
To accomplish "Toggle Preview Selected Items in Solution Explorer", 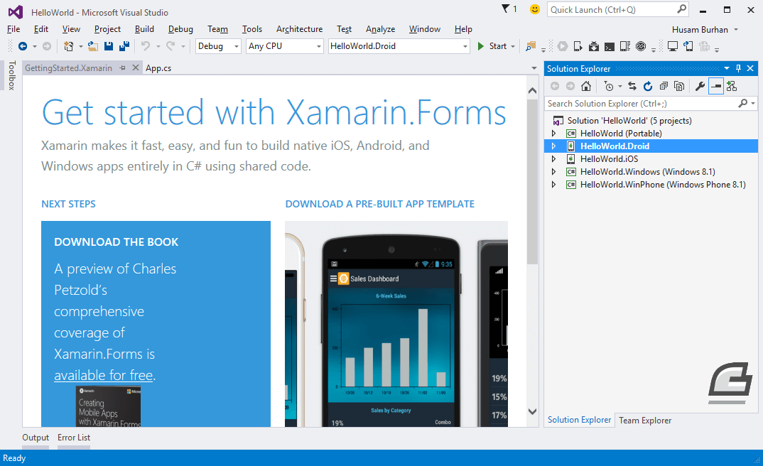I will pyautogui.click(x=716, y=87).
